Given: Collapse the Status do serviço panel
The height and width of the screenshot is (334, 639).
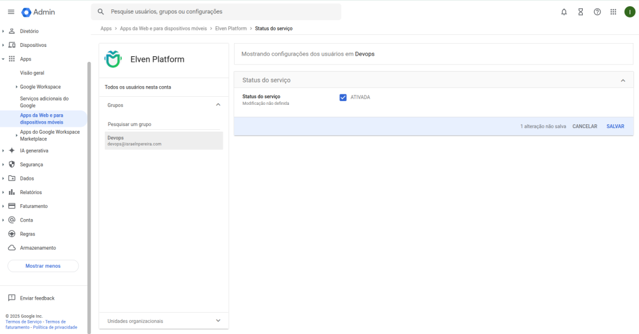Looking at the screenshot, I should [622, 81].
